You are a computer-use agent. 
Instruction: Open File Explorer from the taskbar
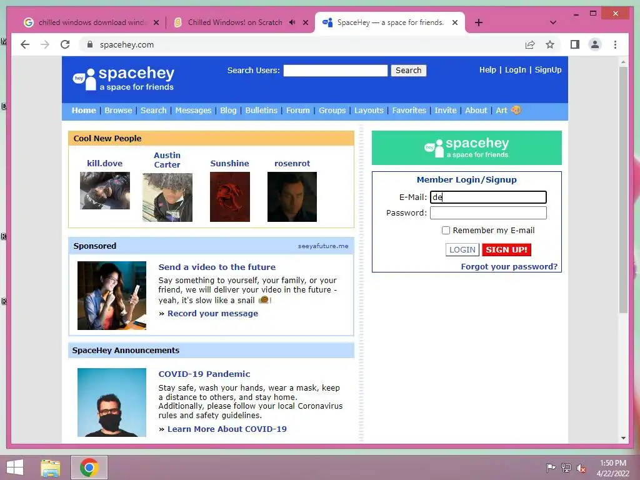(51, 467)
